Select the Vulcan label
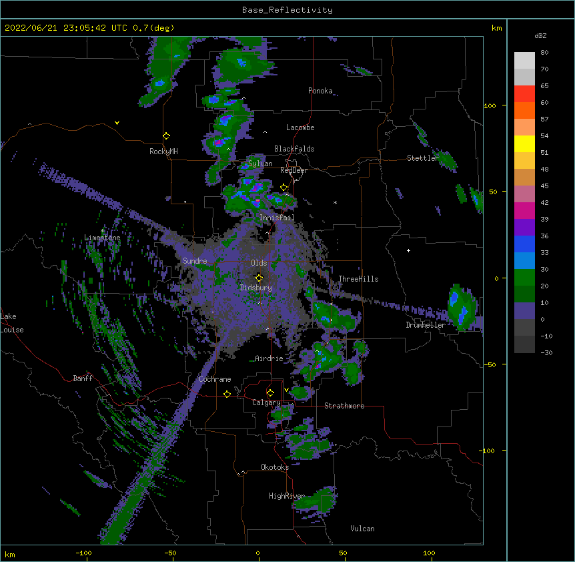This screenshot has height=562, width=575. pyautogui.click(x=362, y=529)
